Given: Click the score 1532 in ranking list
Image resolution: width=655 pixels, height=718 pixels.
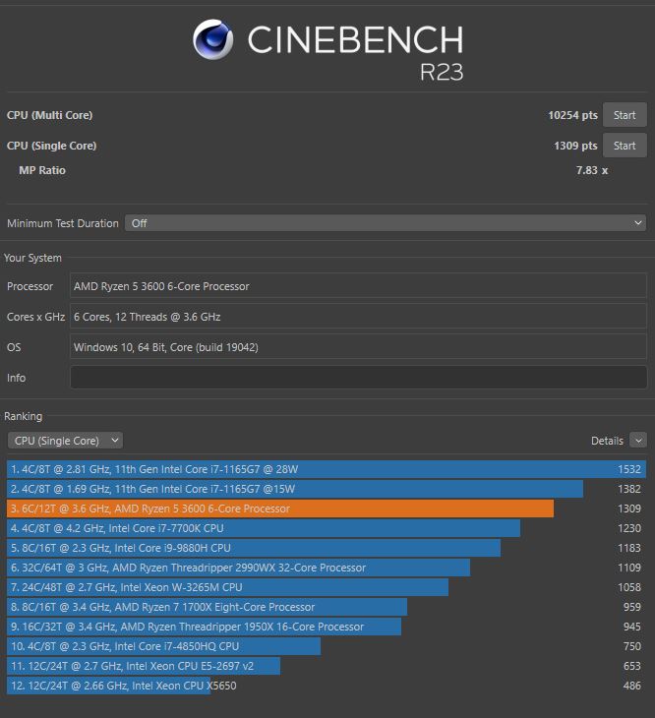Looking at the screenshot, I should [628, 469].
